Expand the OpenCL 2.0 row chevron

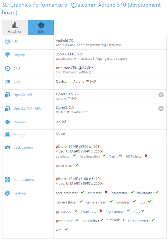coord(161,108)
